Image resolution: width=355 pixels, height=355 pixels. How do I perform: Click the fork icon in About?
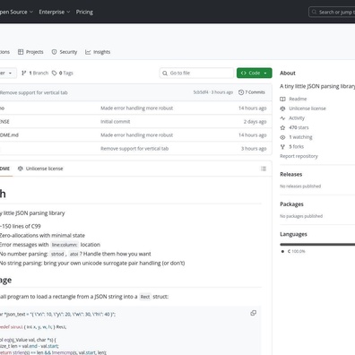point(282,147)
